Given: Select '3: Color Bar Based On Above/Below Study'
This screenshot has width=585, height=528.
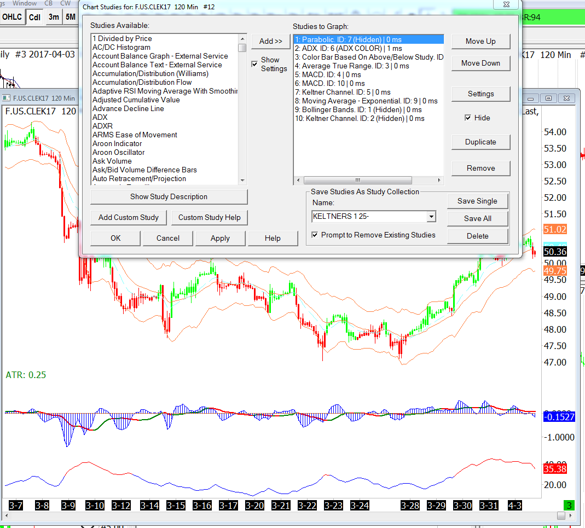Looking at the screenshot, I should (x=369, y=57).
